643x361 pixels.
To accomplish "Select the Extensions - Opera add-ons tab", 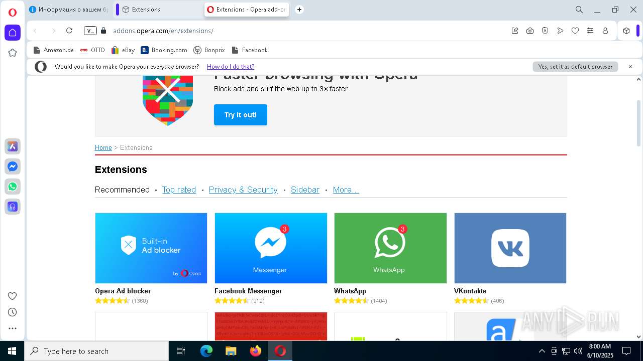I will point(247,10).
